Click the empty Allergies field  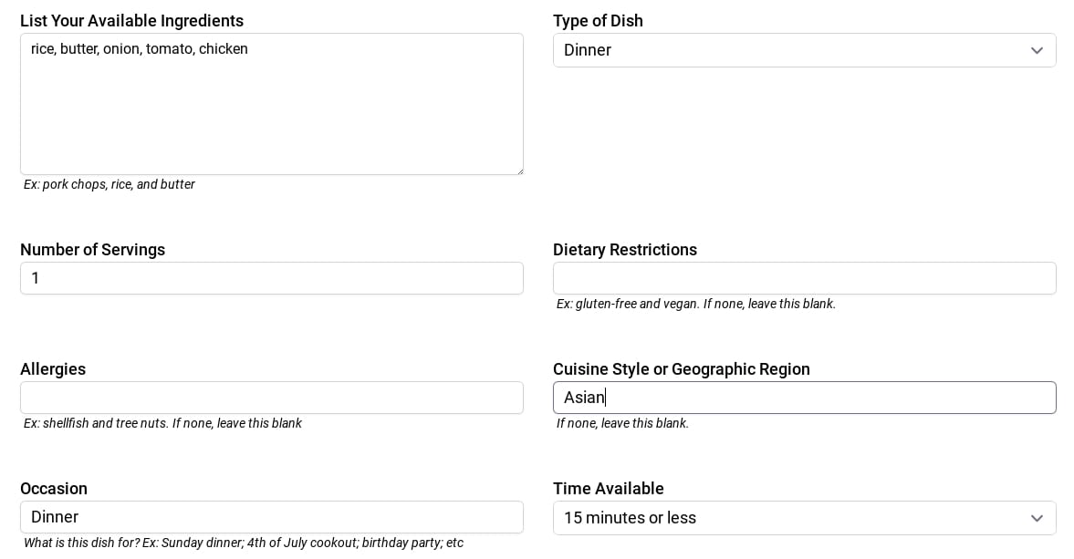point(272,398)
